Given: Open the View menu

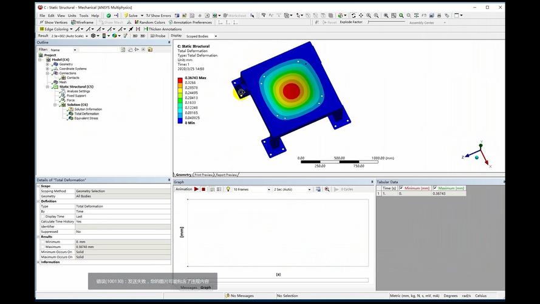Looking at the screenshot, I should point(61,16).
